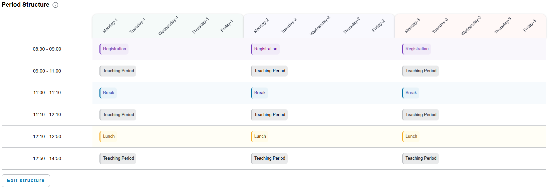This screenshot has width=549, height=189.
Task: Select the Break tag in week 2
Action: click(259, 93)
